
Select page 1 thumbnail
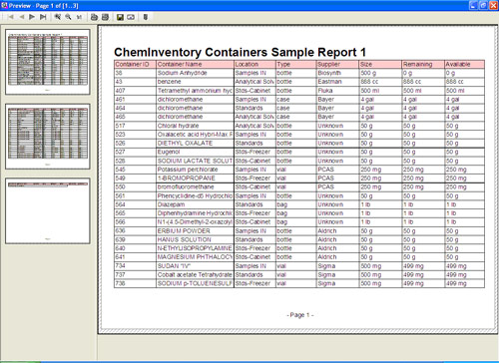click(x=48, y=62)
